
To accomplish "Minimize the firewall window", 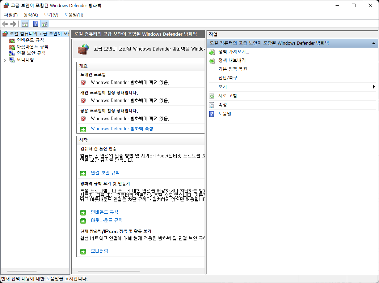I will click(337, 5).
